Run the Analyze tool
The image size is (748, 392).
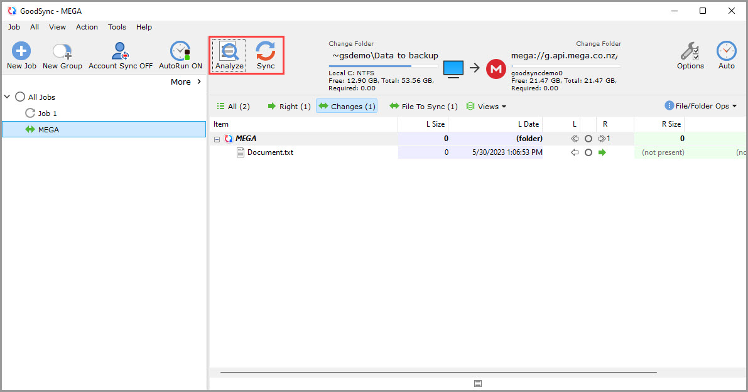[229, 55]
